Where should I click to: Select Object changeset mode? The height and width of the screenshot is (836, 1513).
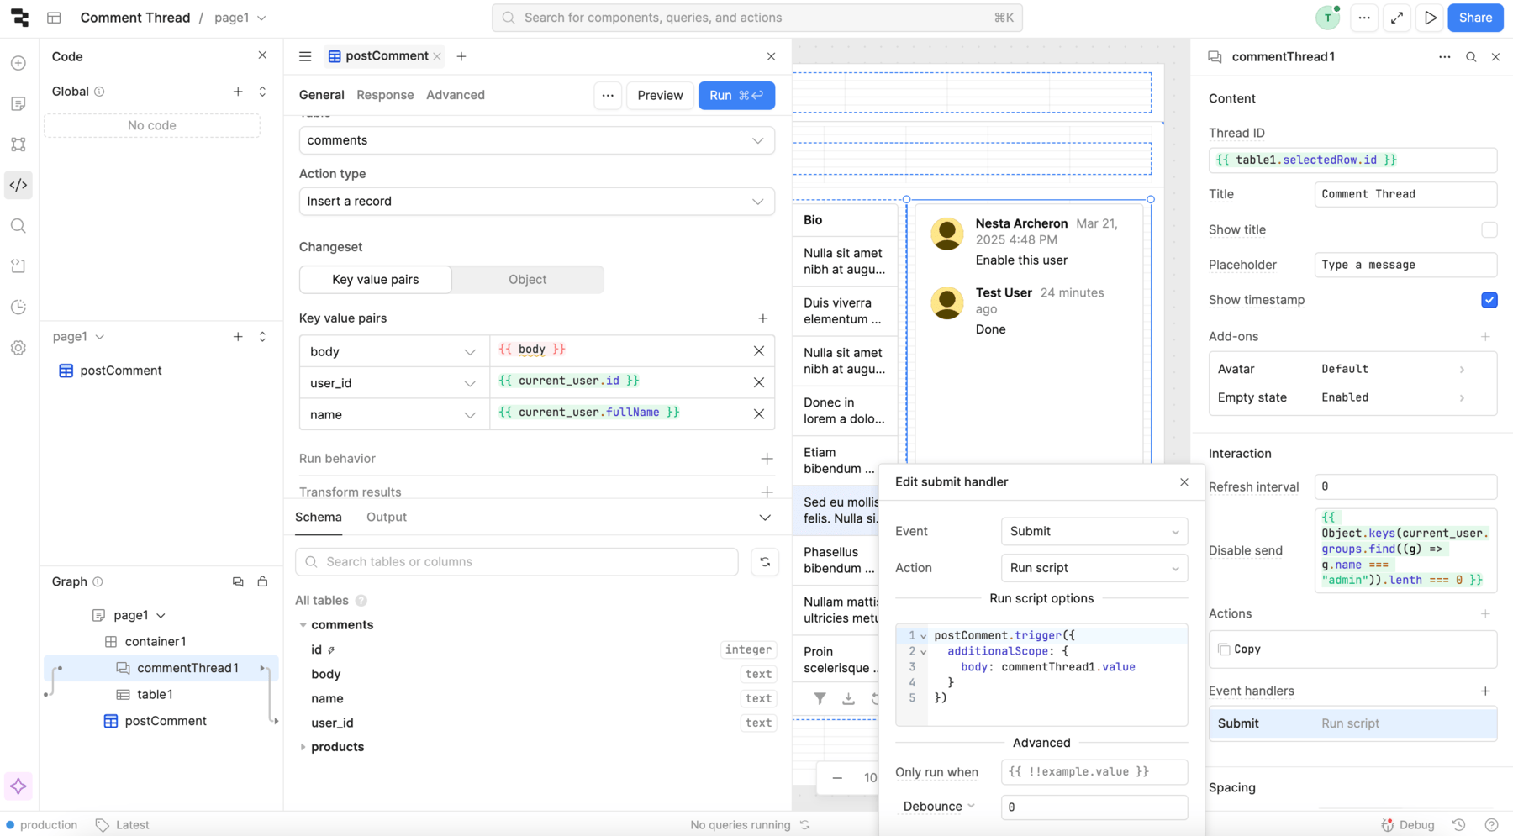(528, 280)
